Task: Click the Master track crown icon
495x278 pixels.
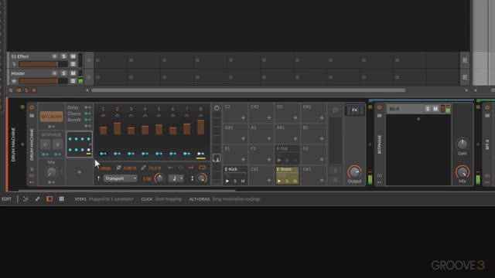Action: 14,81
